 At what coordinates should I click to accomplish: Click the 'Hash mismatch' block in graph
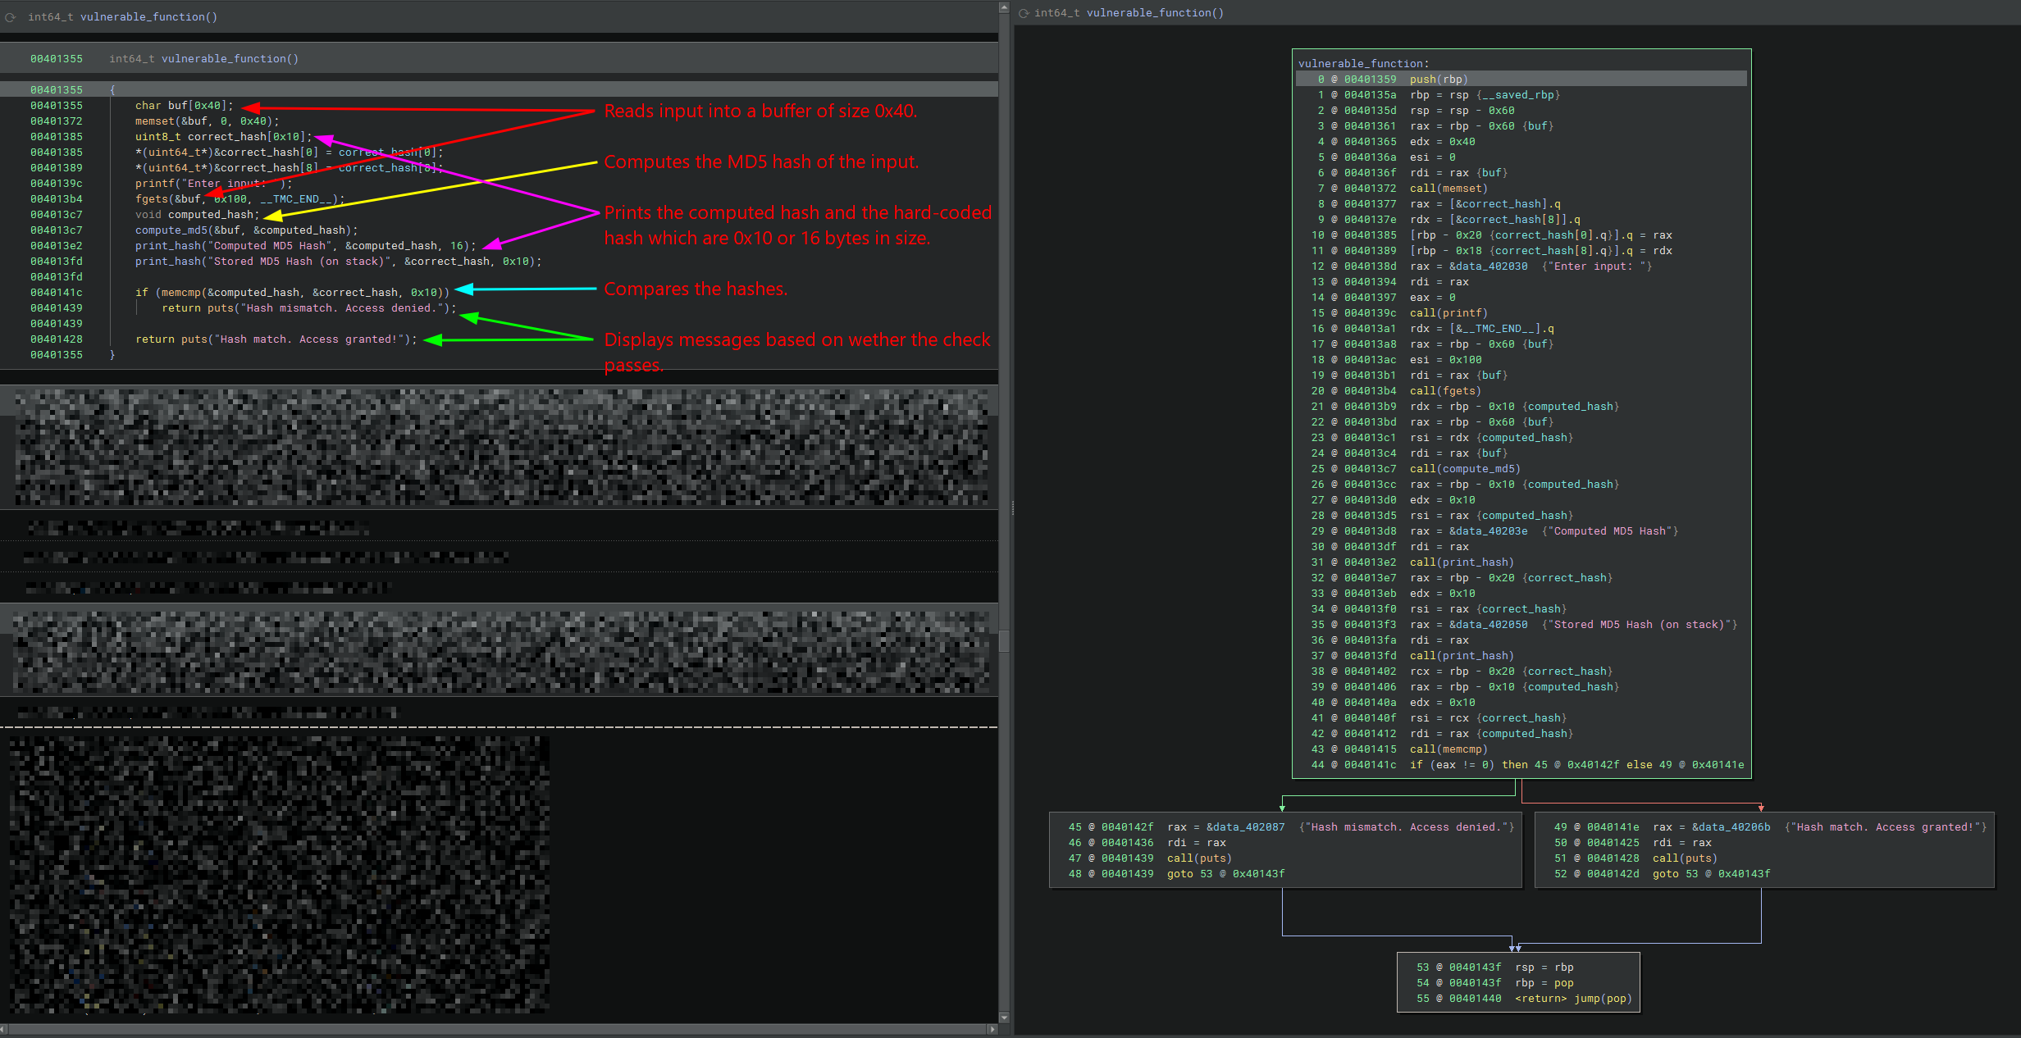click(x=1284, y=850)
